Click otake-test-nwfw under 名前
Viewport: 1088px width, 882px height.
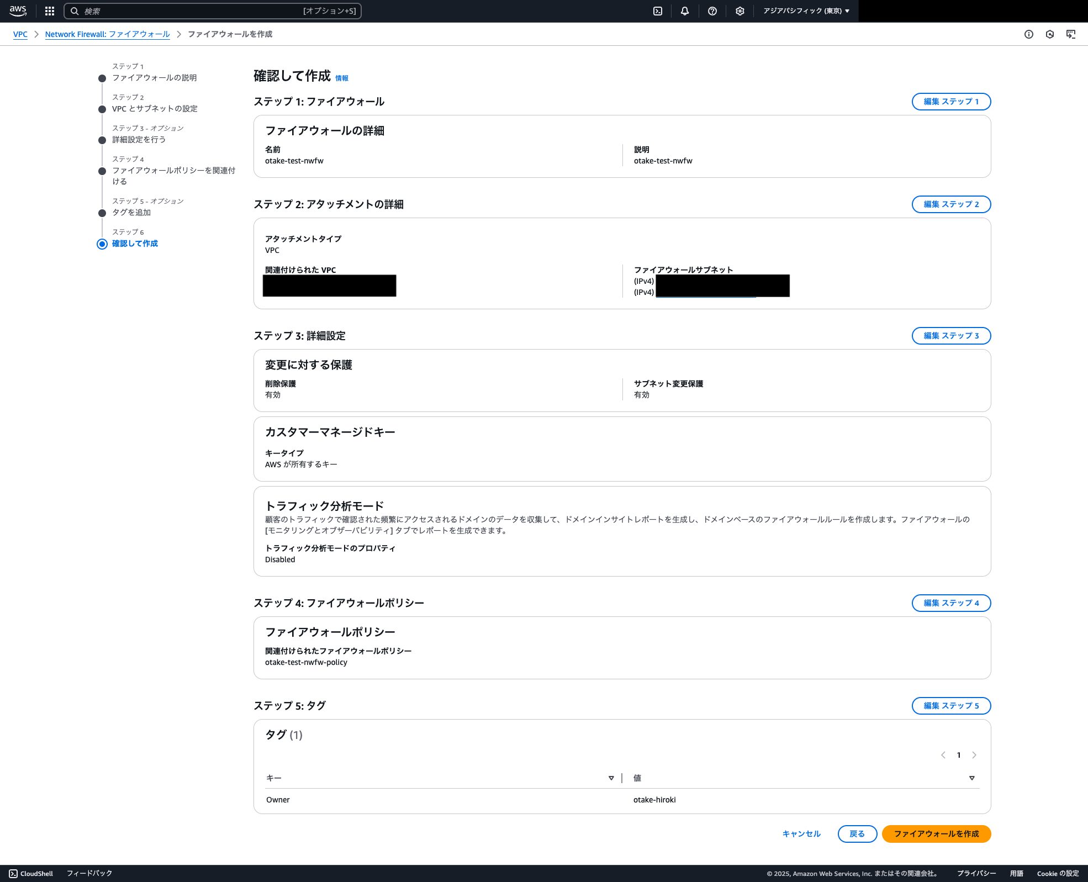294,161
